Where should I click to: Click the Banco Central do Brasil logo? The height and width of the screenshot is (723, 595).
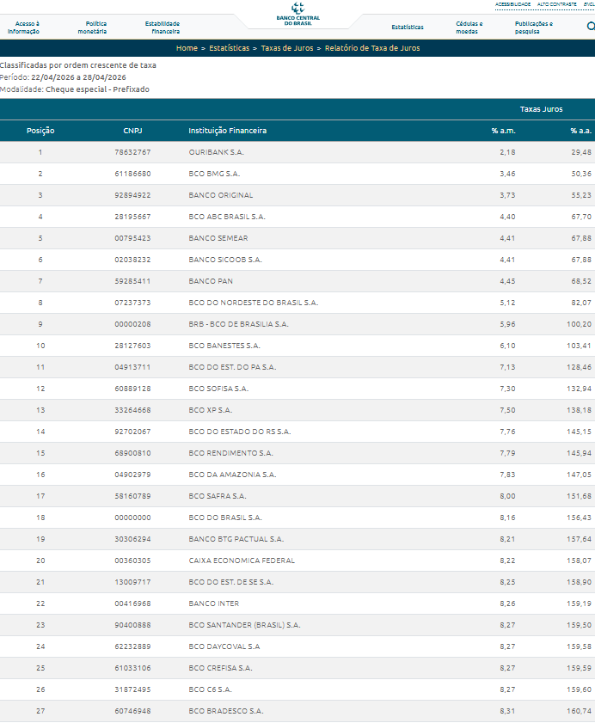(x=298, y=15)
